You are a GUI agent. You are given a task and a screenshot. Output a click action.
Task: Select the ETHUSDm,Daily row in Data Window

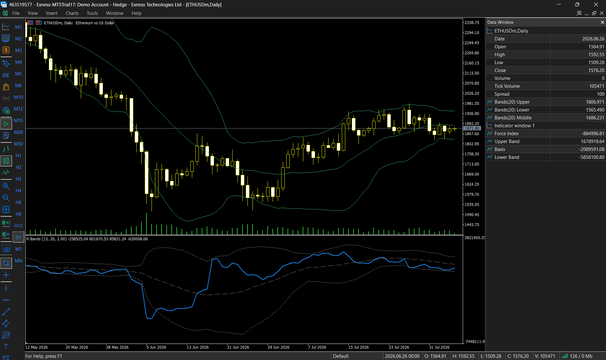click(x=545, y=31)
